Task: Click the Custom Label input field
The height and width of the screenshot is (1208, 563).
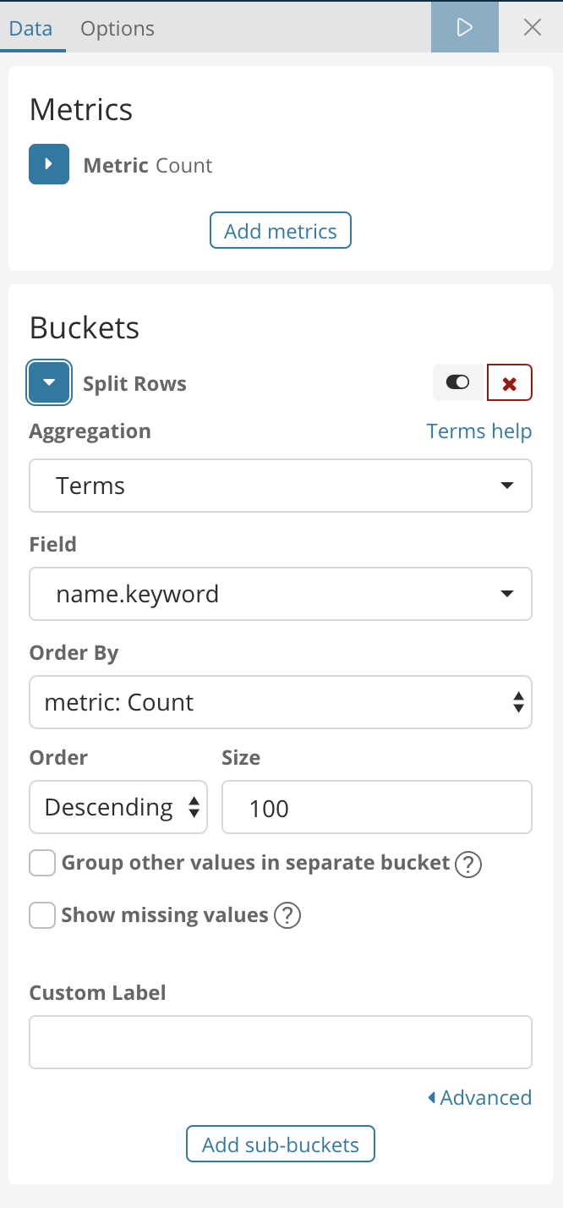Action: click(x=281, y=1042)
